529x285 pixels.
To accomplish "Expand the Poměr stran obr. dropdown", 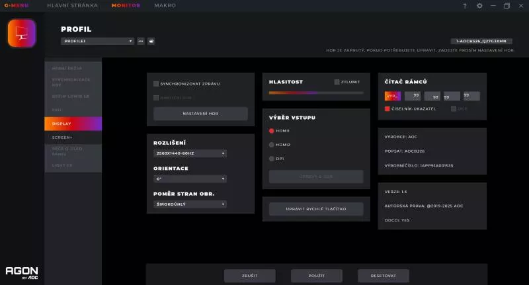I will (190, 204).
